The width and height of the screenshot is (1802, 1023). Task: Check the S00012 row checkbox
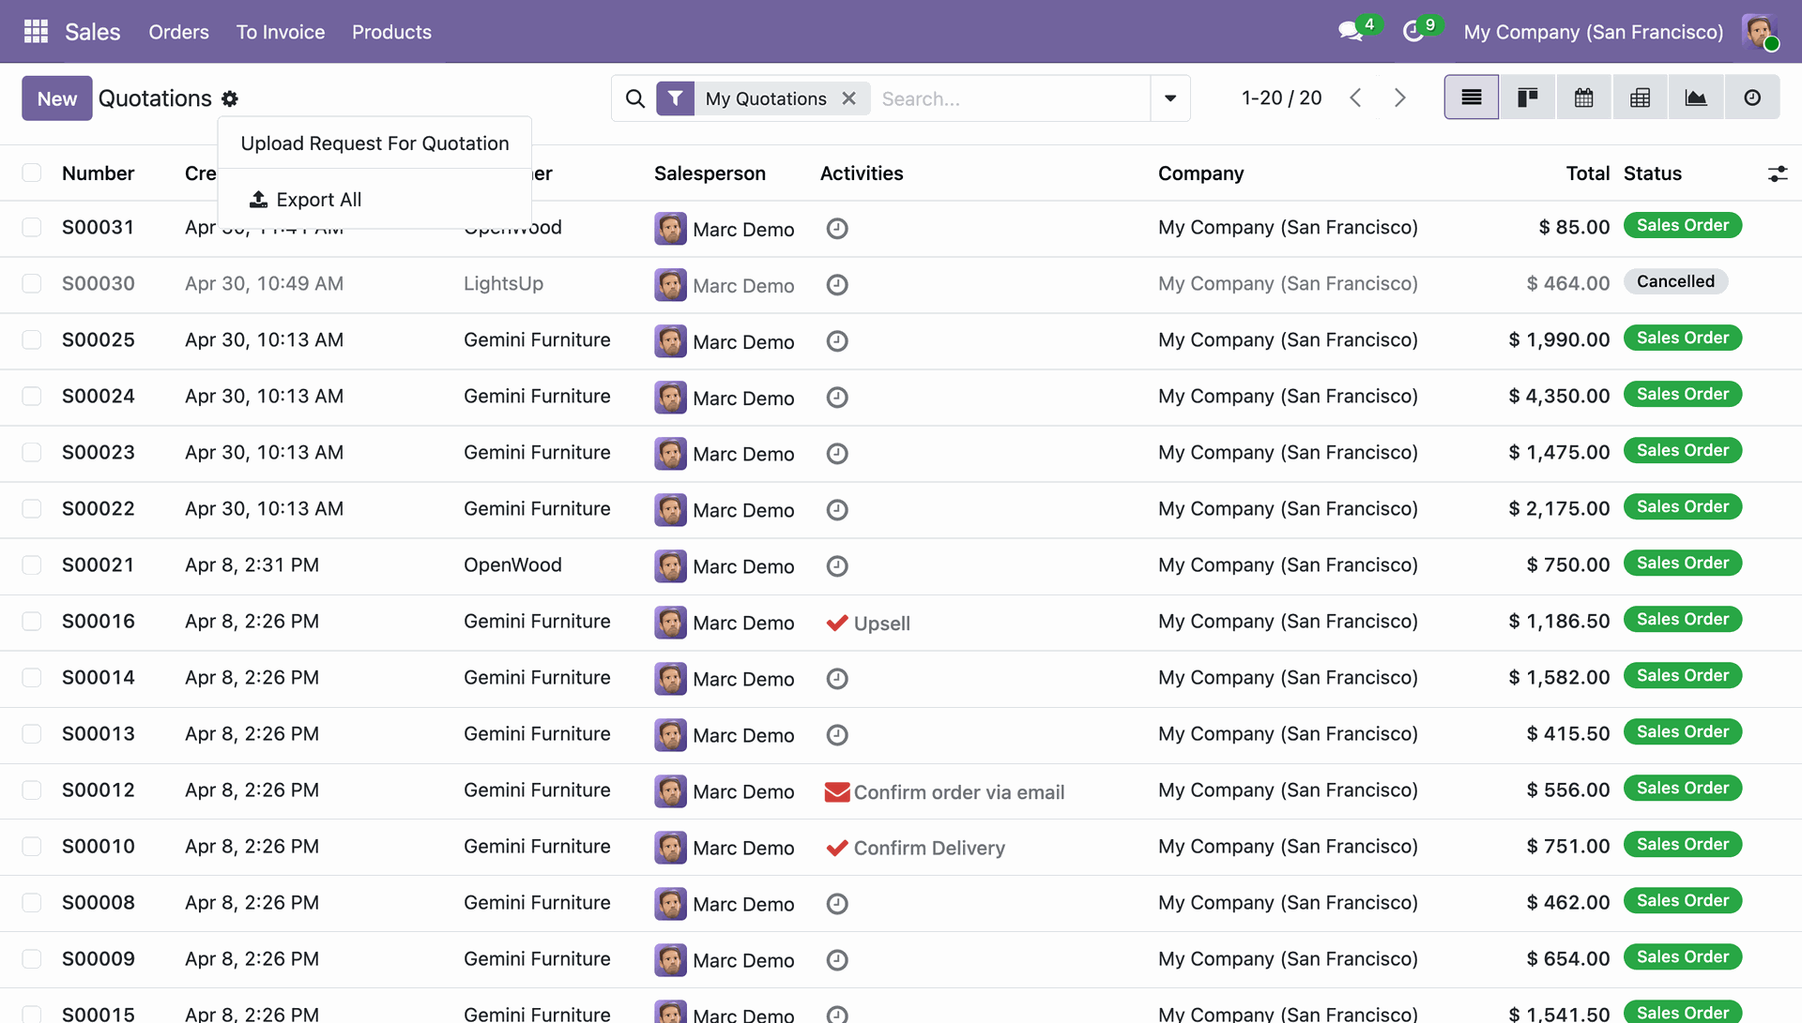coord(32,790)
